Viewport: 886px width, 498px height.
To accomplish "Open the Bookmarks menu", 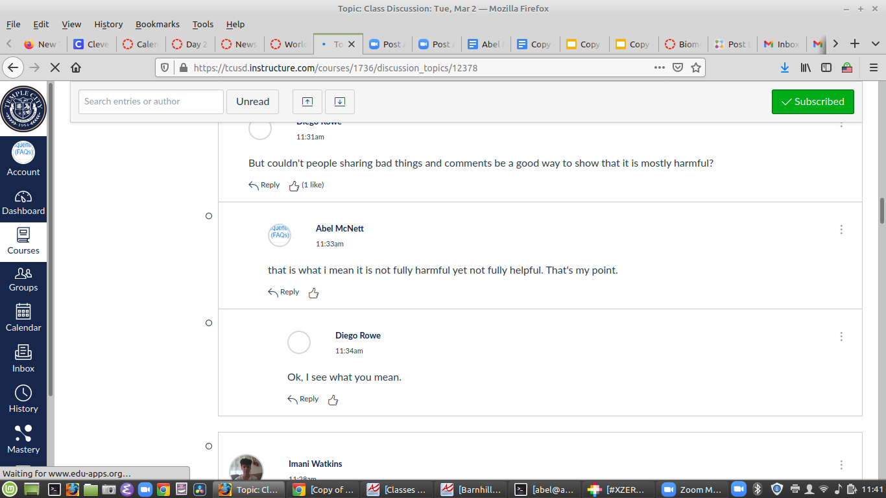I will pos(158,24).
